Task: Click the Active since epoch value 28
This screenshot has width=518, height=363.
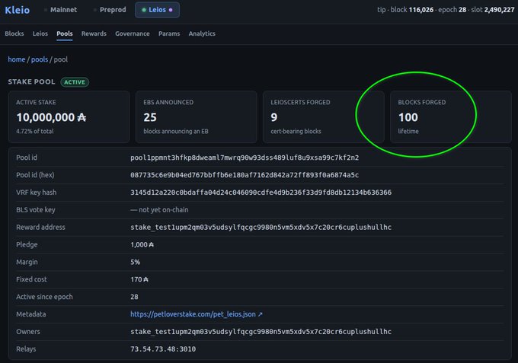Action: pos(134,297)
